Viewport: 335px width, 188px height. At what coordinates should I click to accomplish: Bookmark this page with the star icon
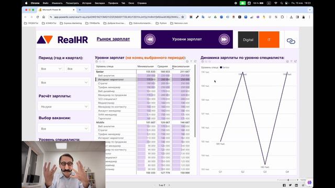tap(183, 17)
